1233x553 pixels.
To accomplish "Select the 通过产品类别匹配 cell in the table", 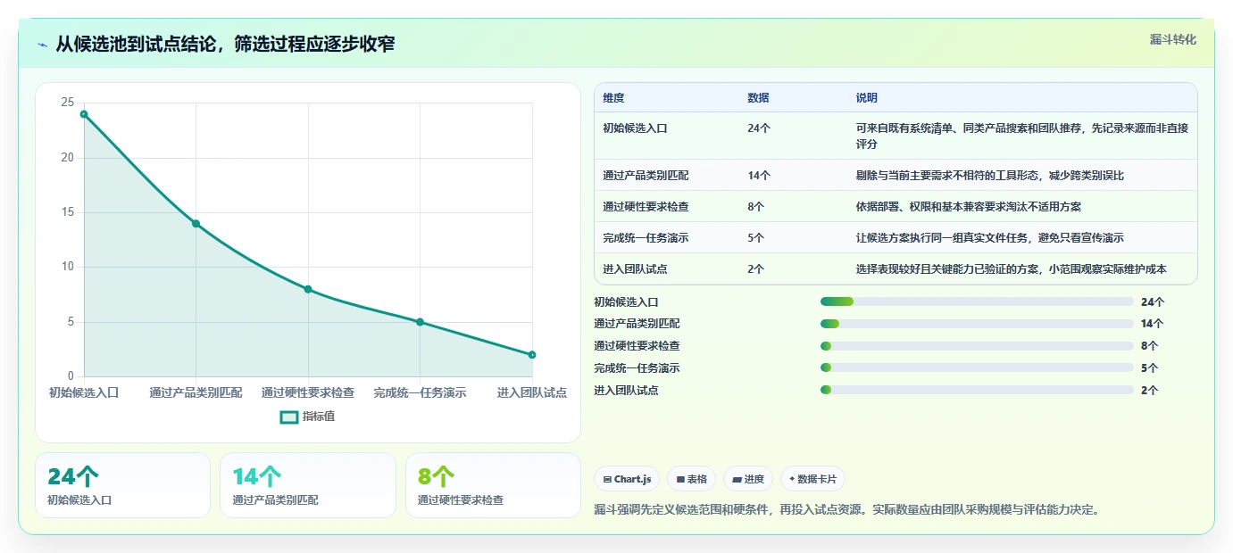I will point(646,176).
